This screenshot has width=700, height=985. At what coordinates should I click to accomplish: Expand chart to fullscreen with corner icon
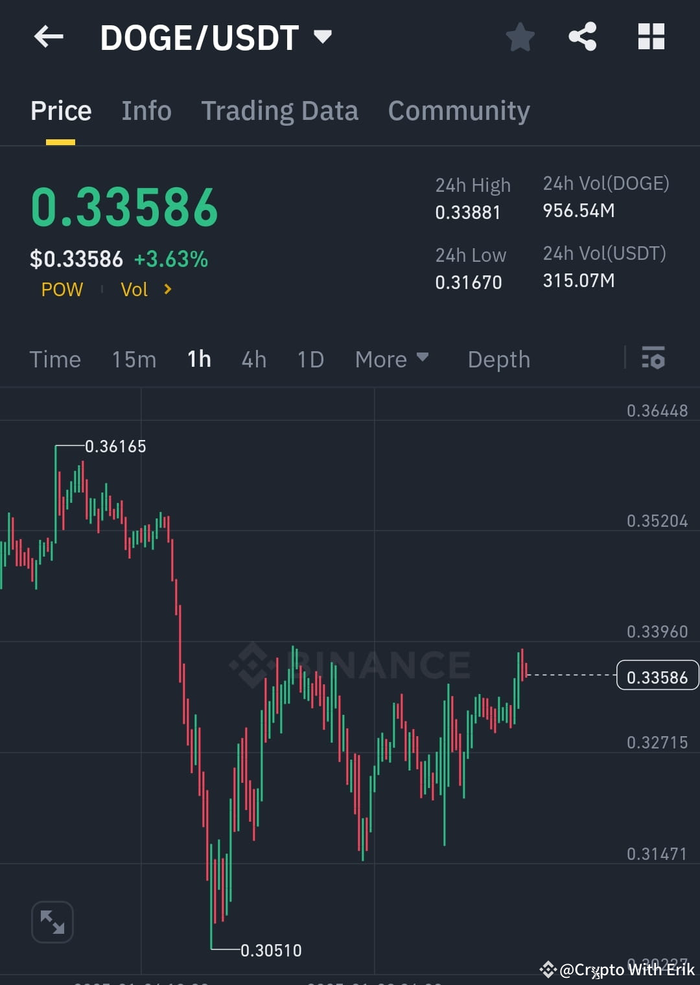pyautogui.click(x=52, y=921)
